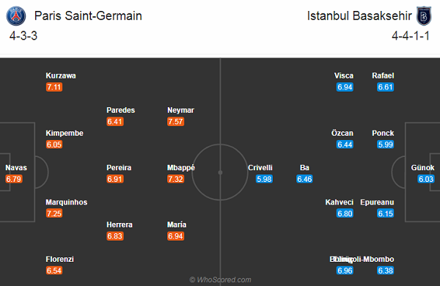This screenshot has height=286, width=440.
Task: Select Kahveci's 6.80 rating badge
Action: 345,213
